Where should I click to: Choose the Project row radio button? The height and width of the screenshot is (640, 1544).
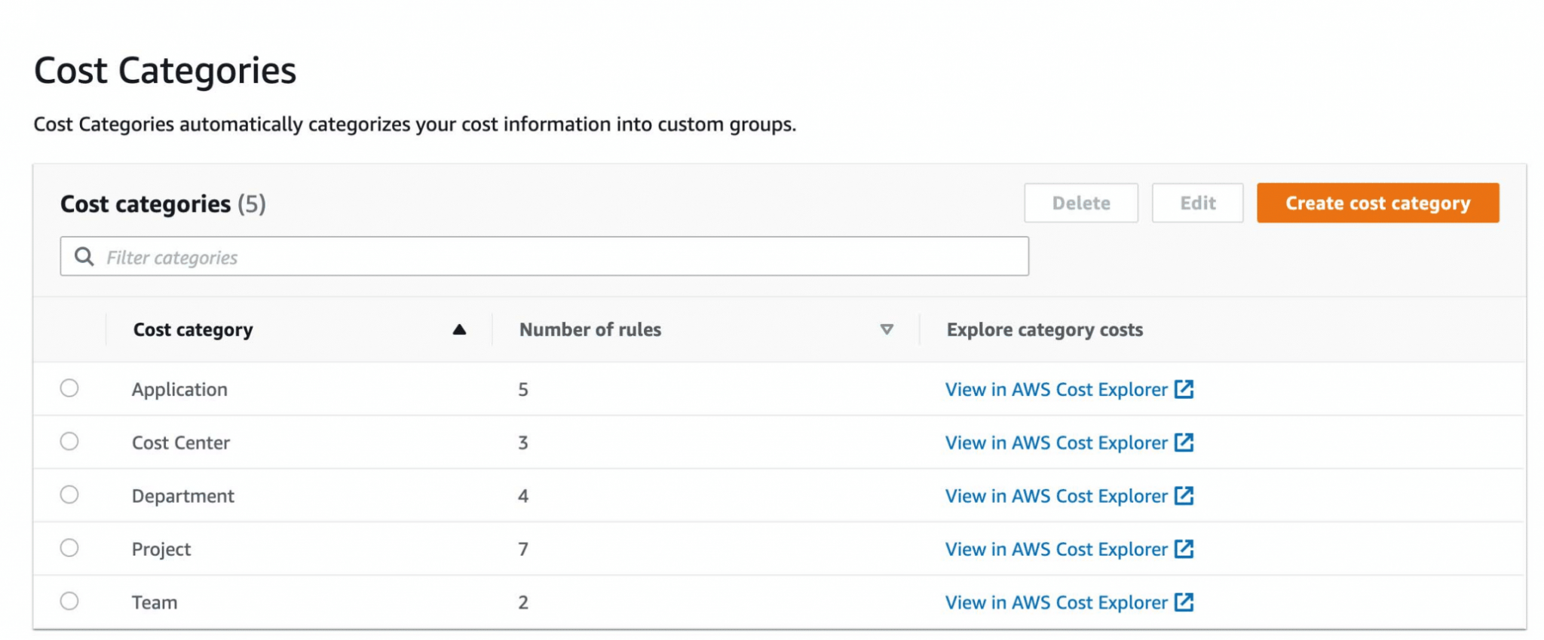(x=69, y=548)
